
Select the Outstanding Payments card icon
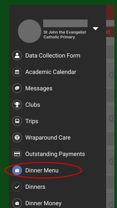coord(17,154)
